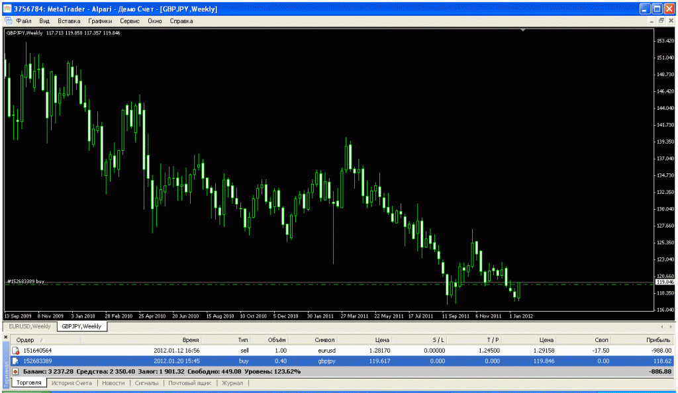Open the Графики menu
678x393 pixels.
click(x=101, y=21)
